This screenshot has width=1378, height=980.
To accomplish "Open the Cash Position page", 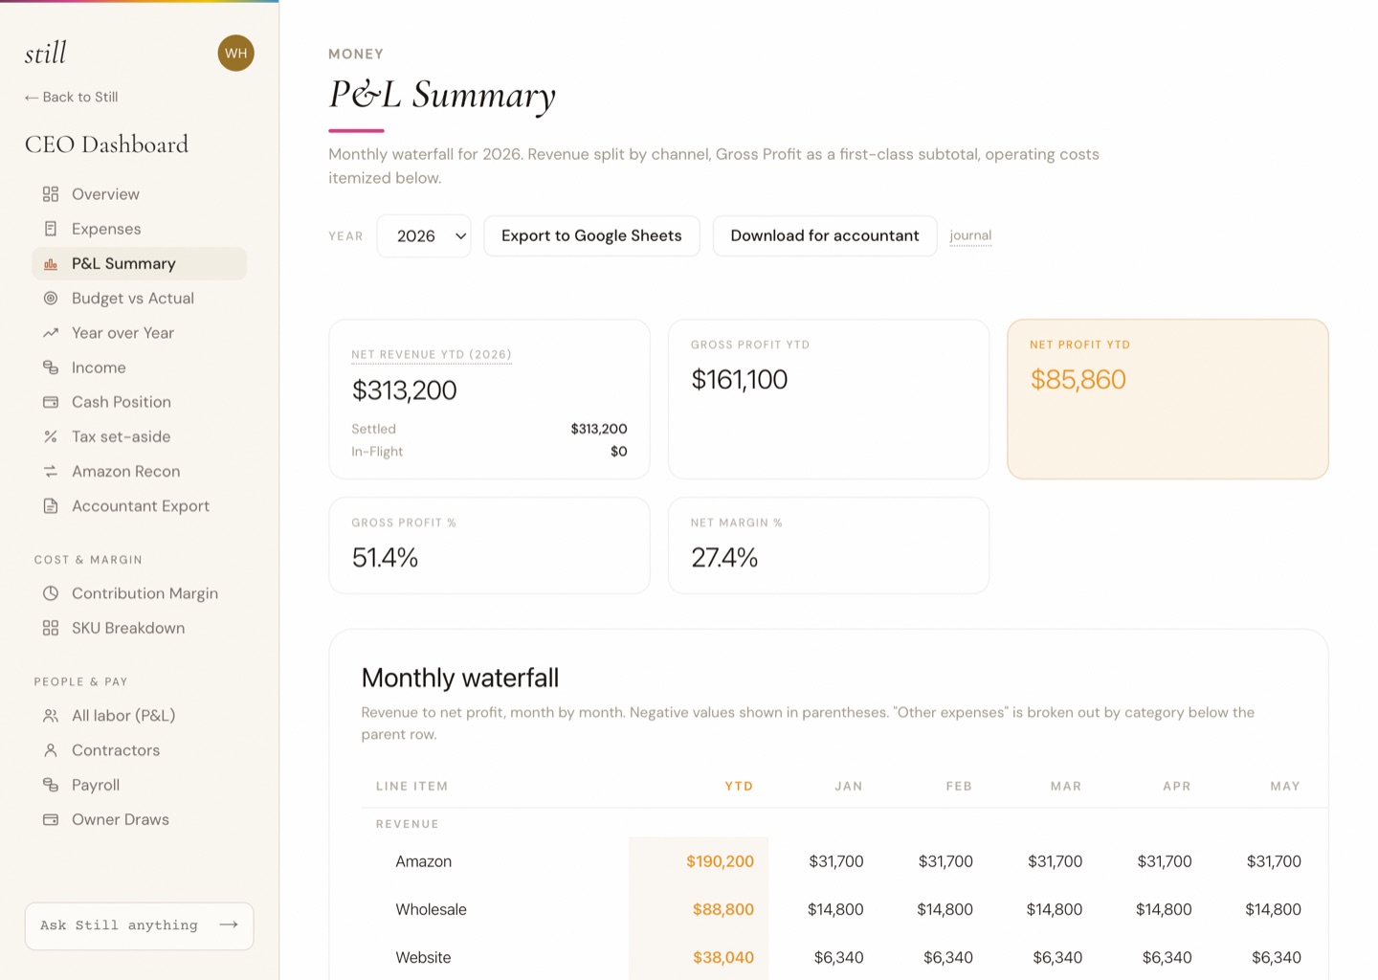I will tap(139, 402).
